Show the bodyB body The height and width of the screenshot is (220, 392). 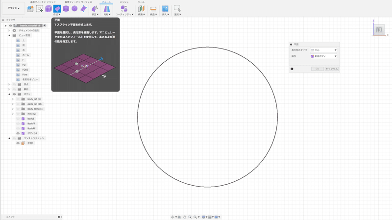[x=18, y=119]
